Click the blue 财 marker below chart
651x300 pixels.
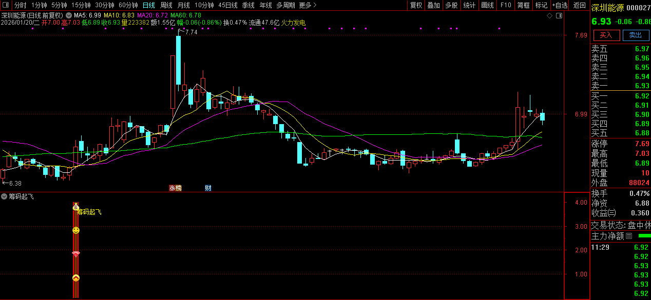208,188
